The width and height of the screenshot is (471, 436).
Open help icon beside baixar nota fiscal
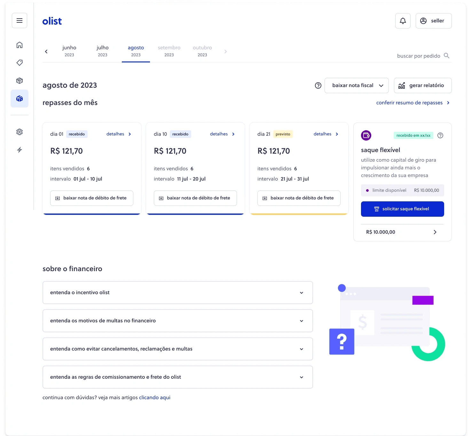(x=318, y=85)
